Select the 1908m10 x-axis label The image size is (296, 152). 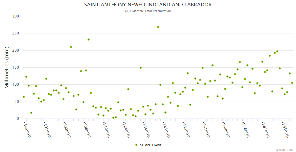86,130
